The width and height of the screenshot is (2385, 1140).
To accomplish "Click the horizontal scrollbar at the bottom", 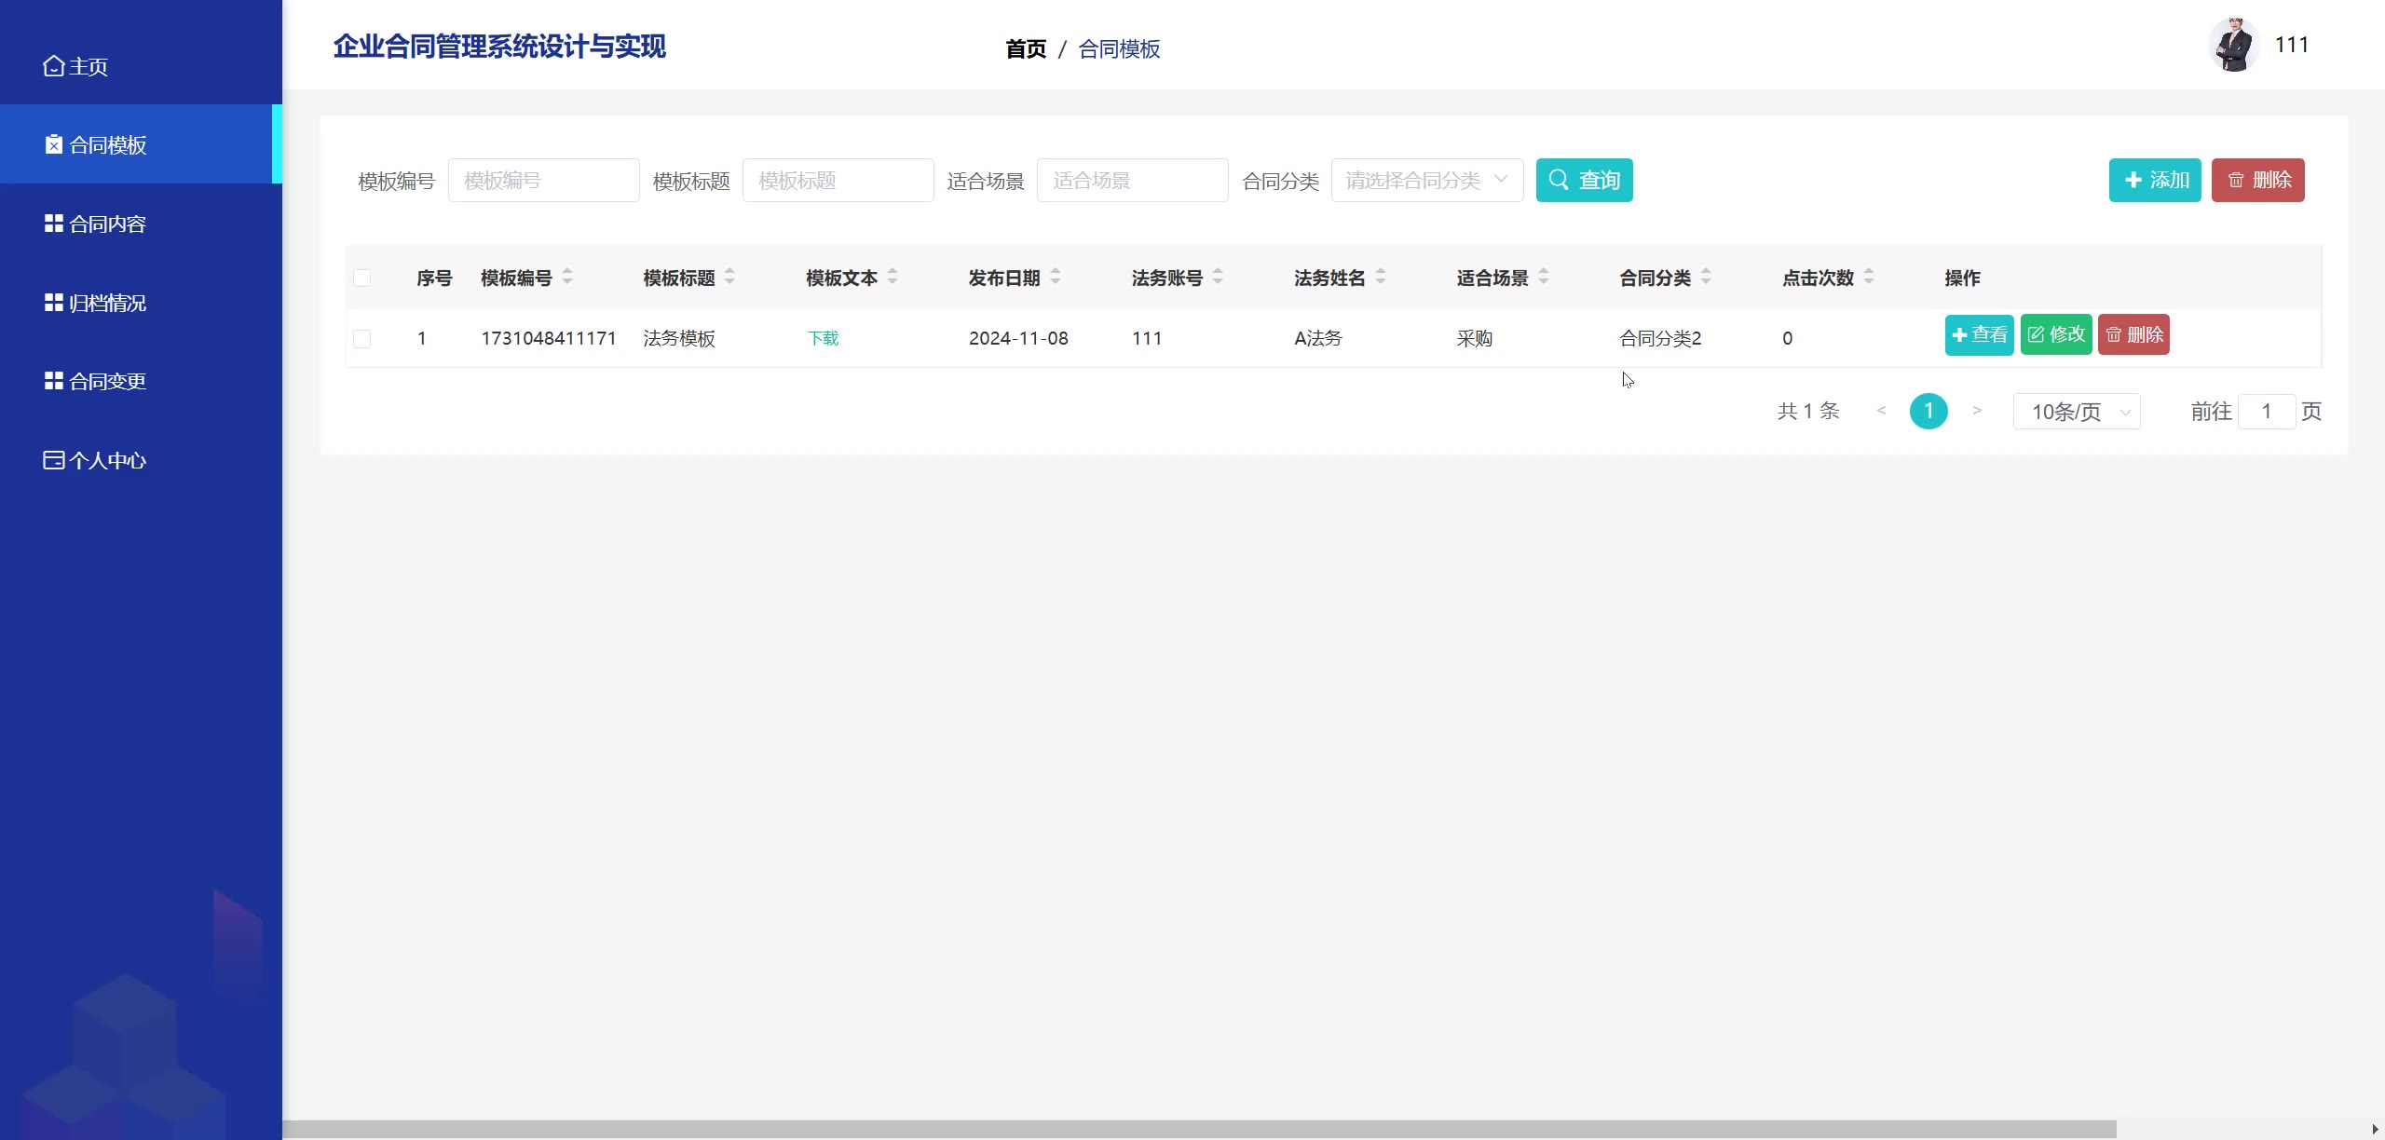I will [x=1198, y=1129].
